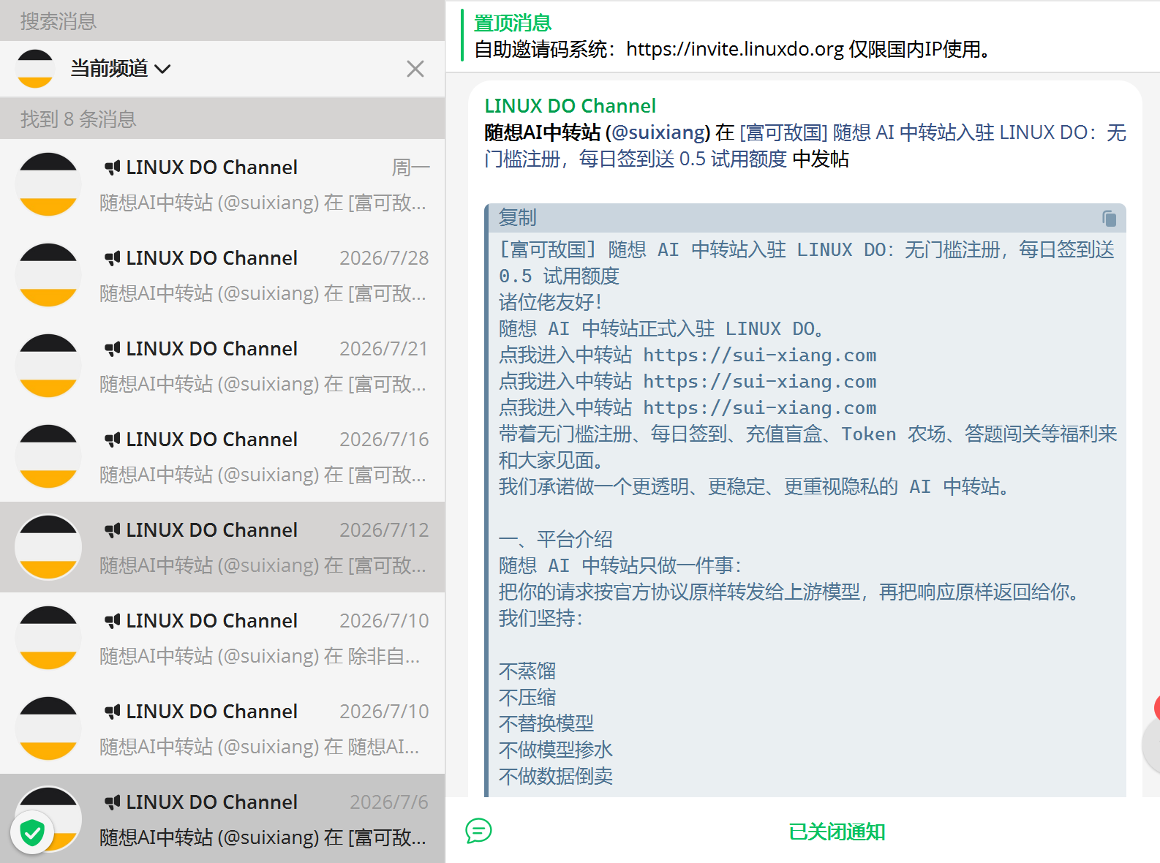Open the https://invite.linuxdo.org link
Image resolution: width=1160 pixels, height=863 pixels.
click(735, 49)
